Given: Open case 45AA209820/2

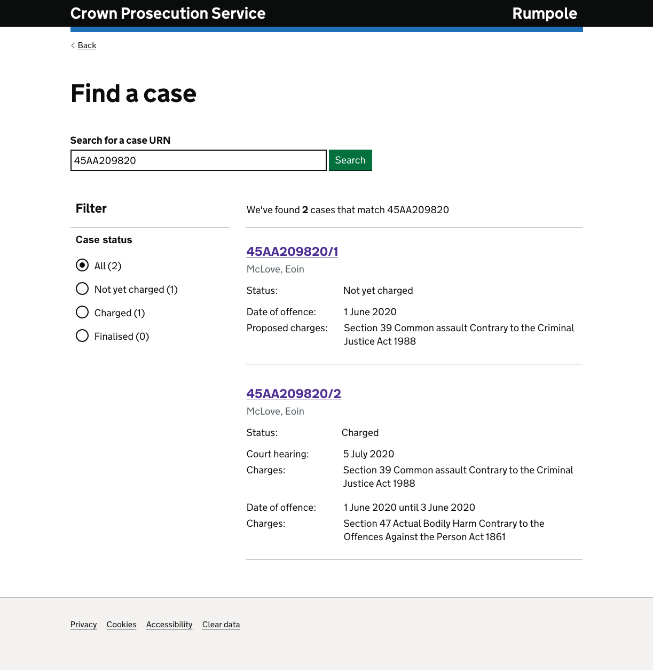Looking at the screenshot, I should coord(294,394).
